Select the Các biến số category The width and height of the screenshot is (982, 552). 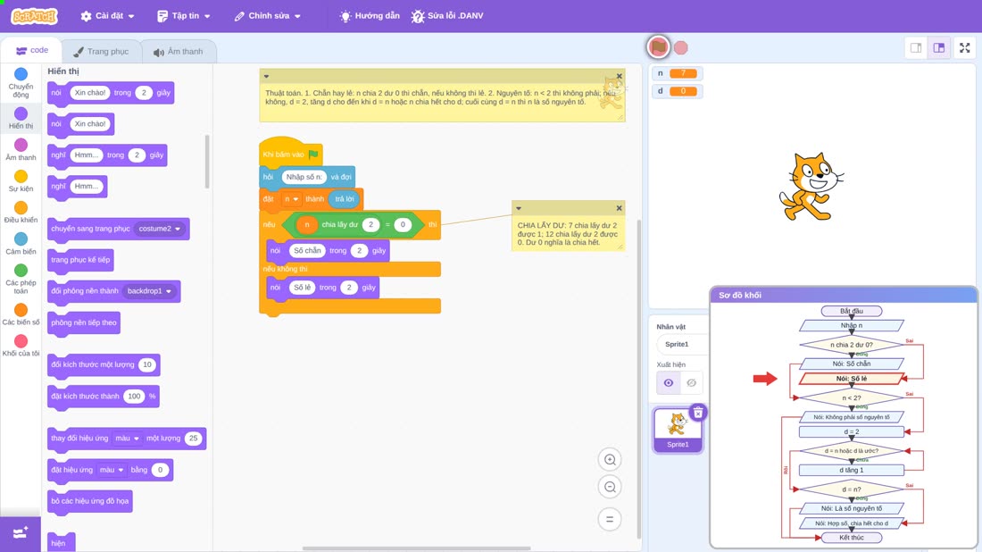(21, 315)
